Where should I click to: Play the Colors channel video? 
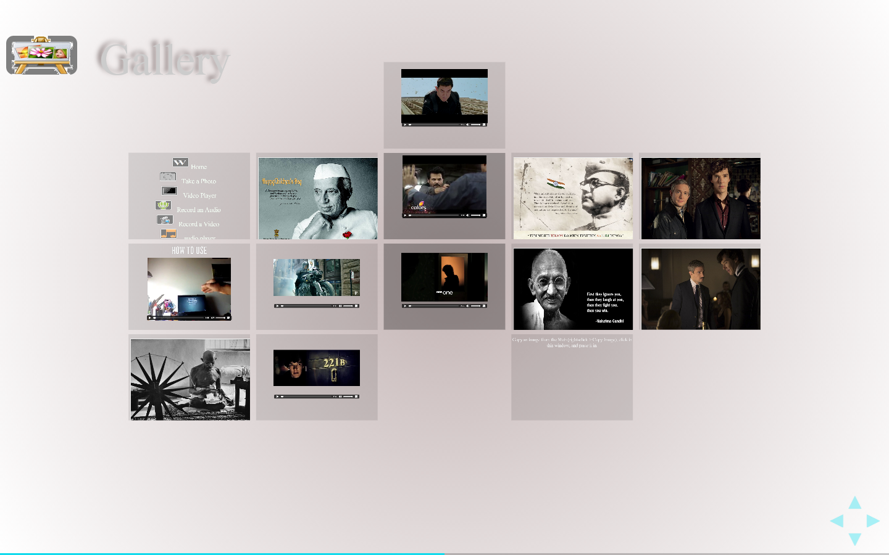[405, 215]
